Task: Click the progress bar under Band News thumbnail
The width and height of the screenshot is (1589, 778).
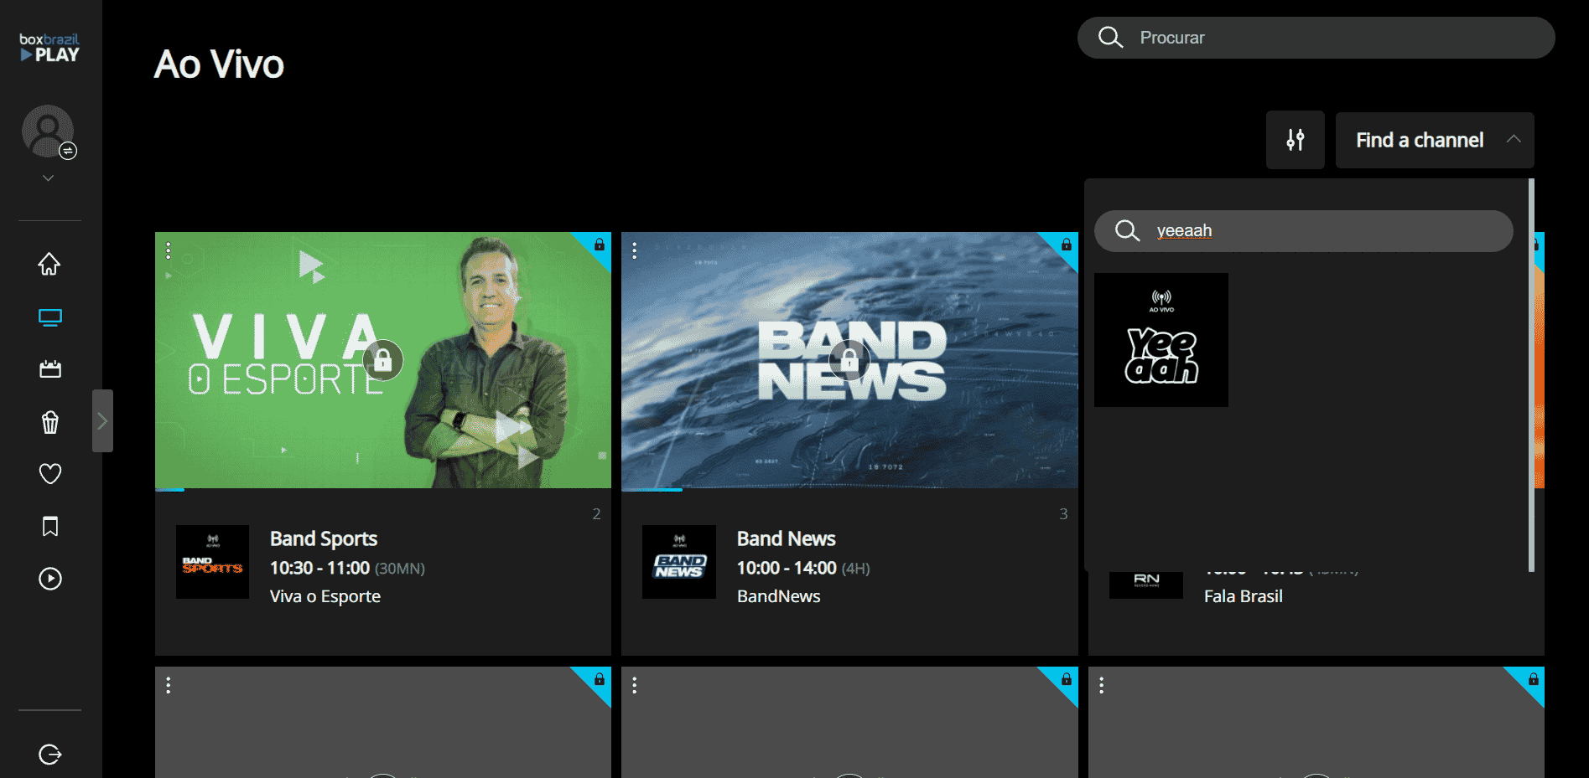Action: click(x=849, y=490)
